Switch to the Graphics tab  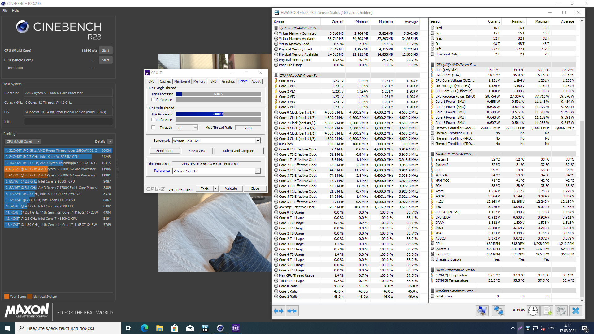(x=228, y=81)
